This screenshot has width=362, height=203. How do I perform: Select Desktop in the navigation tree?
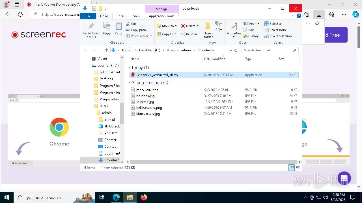point(110,147)
